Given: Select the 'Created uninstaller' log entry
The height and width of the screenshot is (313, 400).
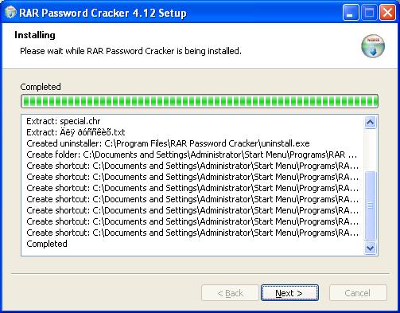Looking at the screenshot, I should coord(168,143).
